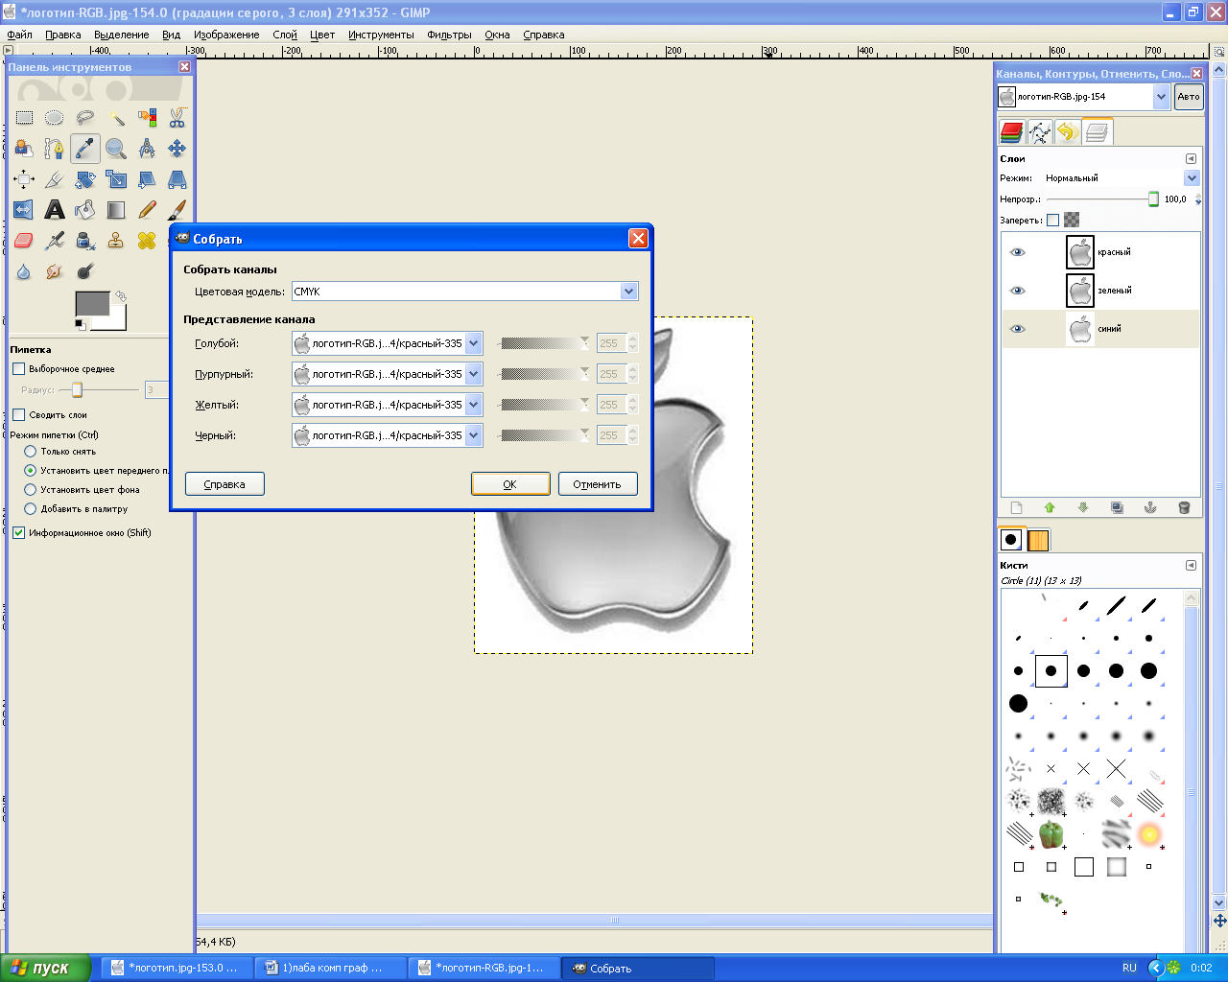Viewport: 1228px width, 982px height.
Task: Switch to the Channels tab
Action: point(1011,132)
